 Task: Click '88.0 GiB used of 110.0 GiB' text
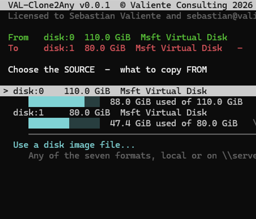click(176, 102)
